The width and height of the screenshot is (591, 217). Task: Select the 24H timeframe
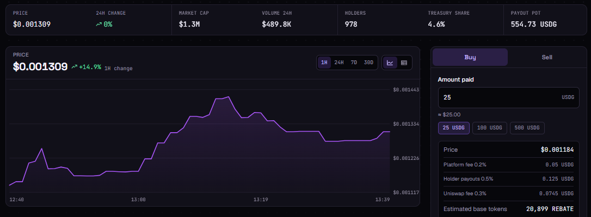(x=339, y=63)
